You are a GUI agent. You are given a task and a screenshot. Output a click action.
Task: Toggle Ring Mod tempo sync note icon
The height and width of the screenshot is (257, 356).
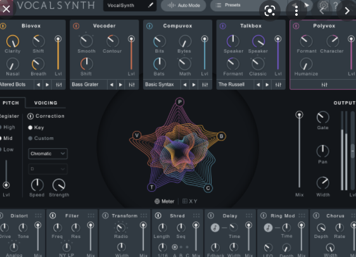(268, 227)
